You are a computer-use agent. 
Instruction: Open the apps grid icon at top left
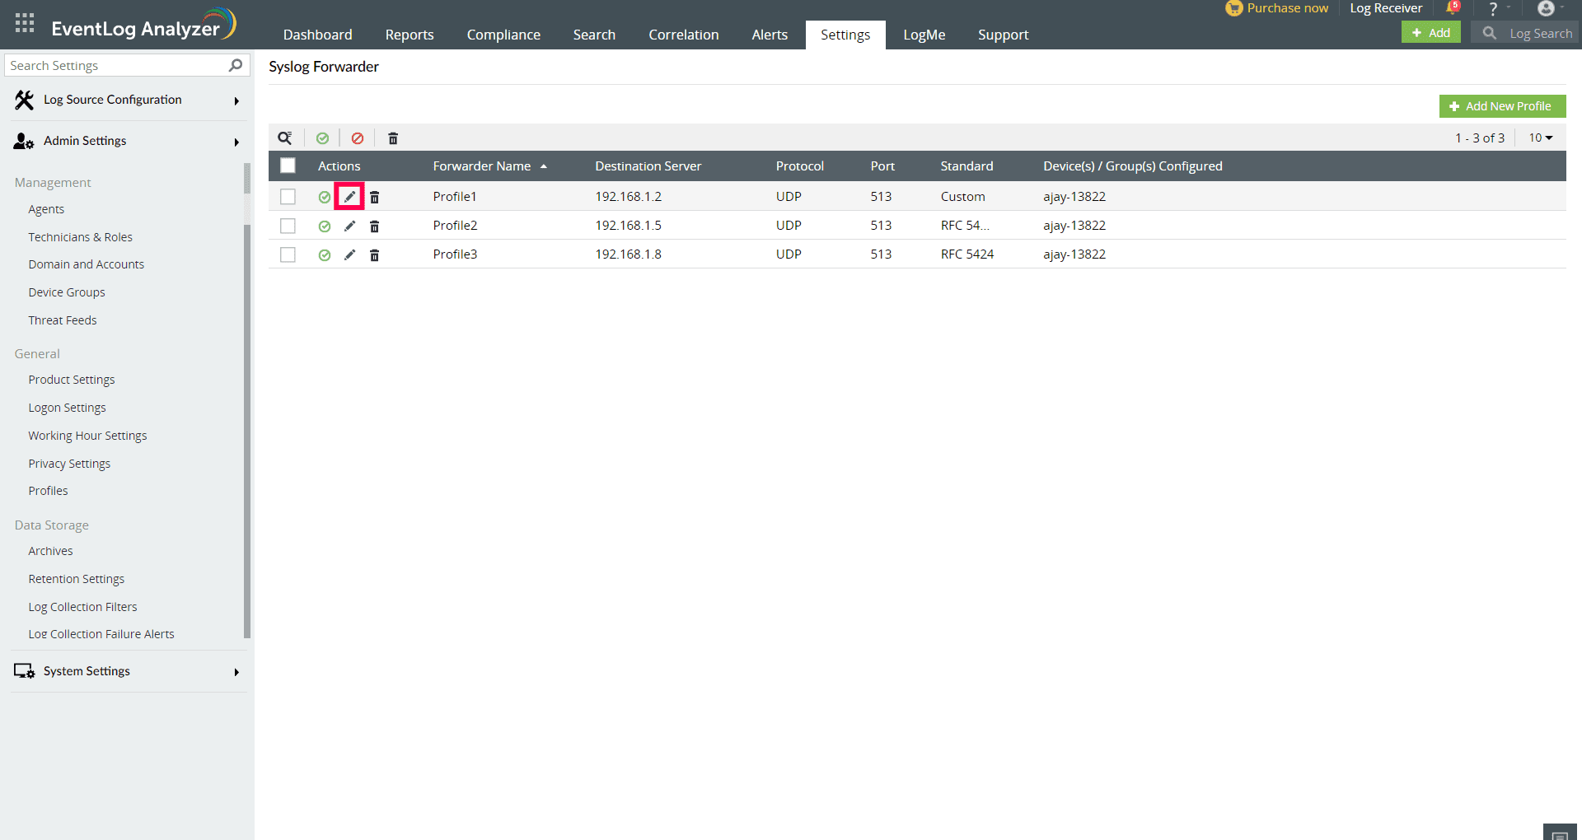coord(24,23)
